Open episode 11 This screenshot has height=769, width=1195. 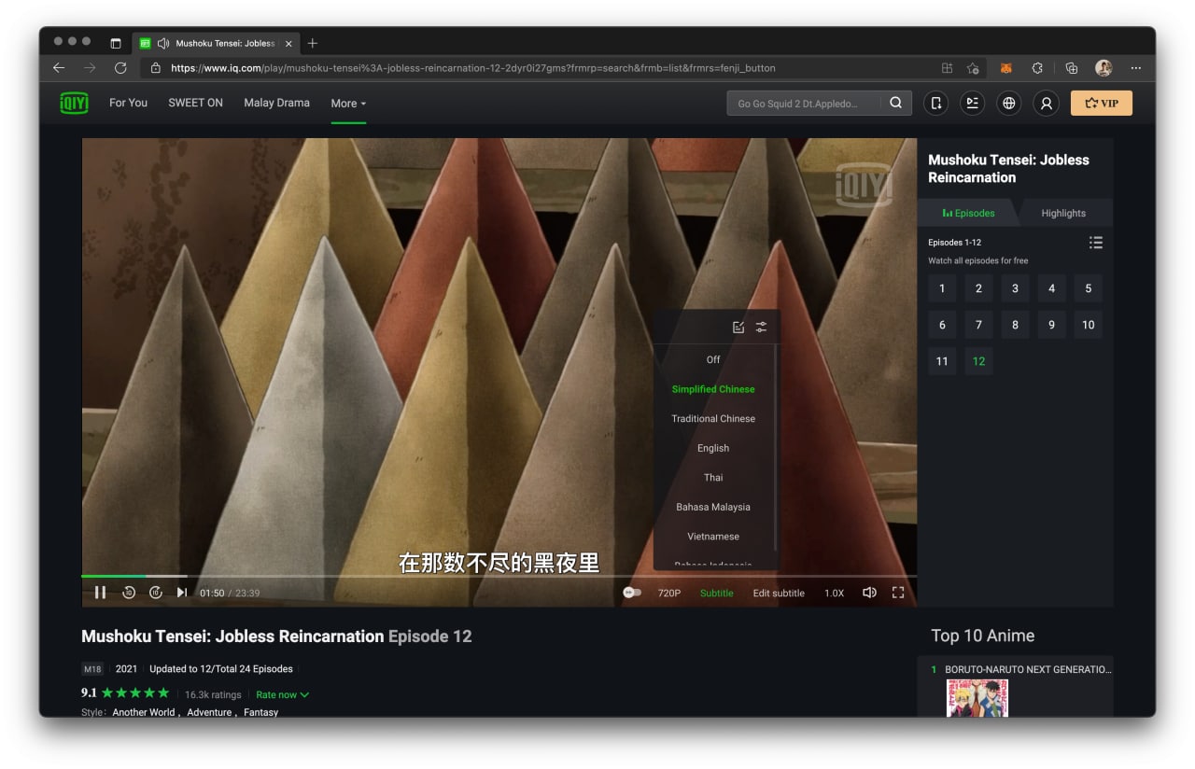(942, 361)
